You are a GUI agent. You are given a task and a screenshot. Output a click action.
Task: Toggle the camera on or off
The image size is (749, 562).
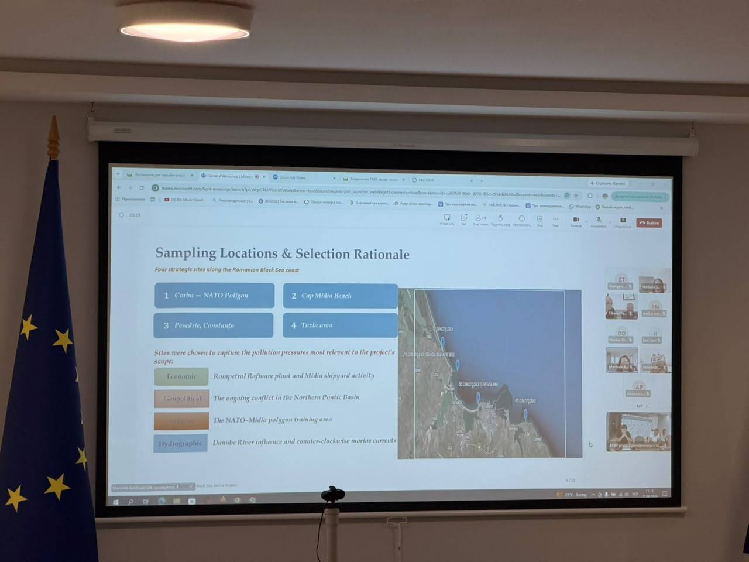[x=576, y=221]
